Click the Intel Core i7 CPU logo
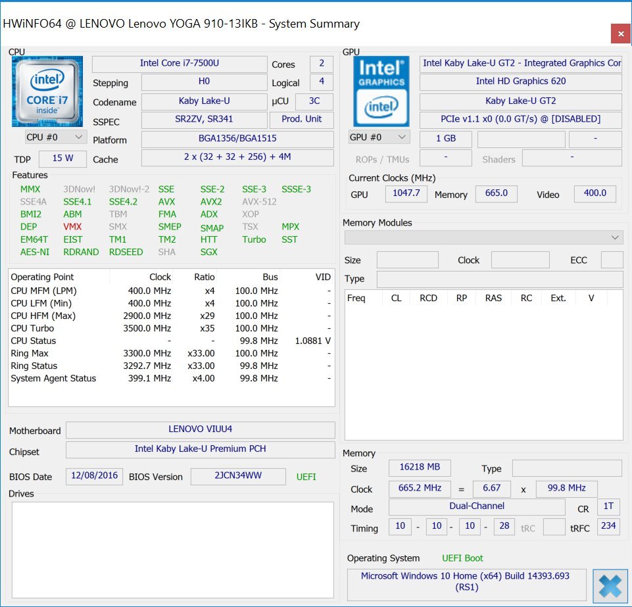The height and width of the screenshot is (607, 632). pyautogui.click(x=47, y=91)
